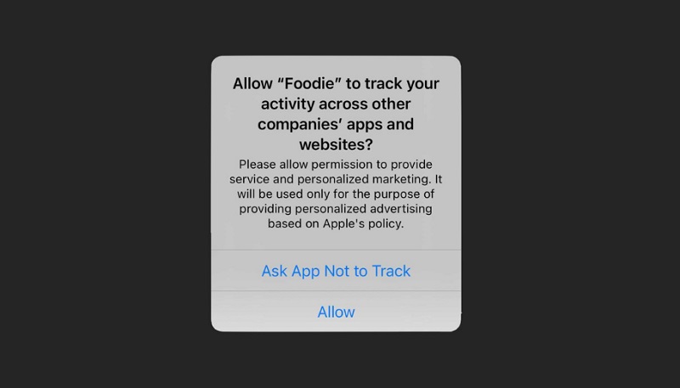680x388 pixels.
Task: Grant Foodie tracking permission with Allow
Action: click(x=336, y=312)
